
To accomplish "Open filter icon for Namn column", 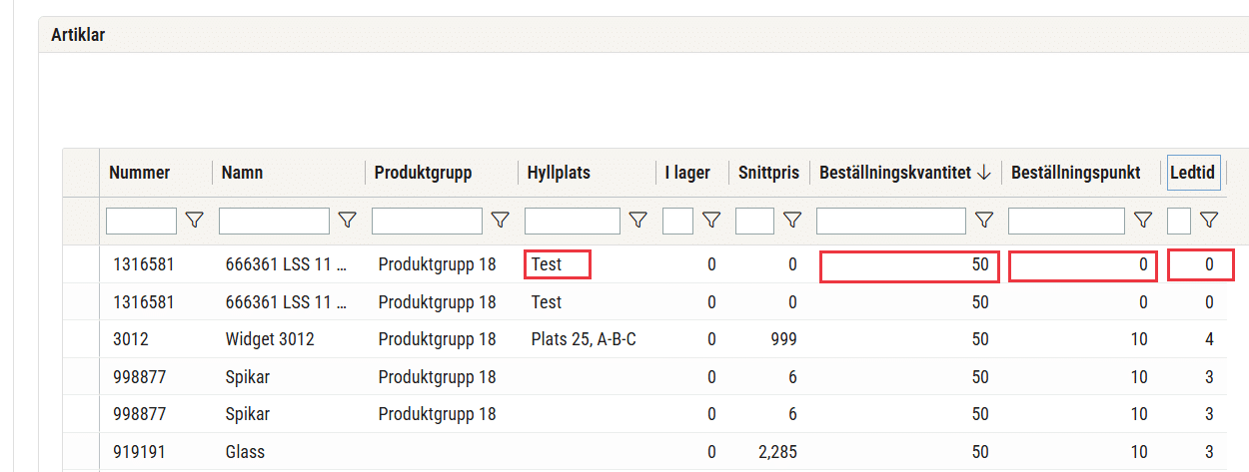I will (x=347, y=221).
